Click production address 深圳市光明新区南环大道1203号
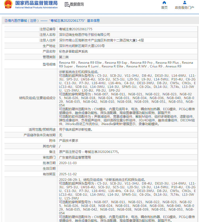 (x=82, y=46)
